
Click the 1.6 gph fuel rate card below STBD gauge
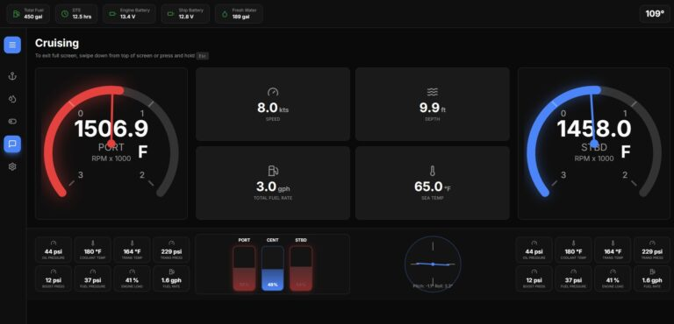click(652, 278)
